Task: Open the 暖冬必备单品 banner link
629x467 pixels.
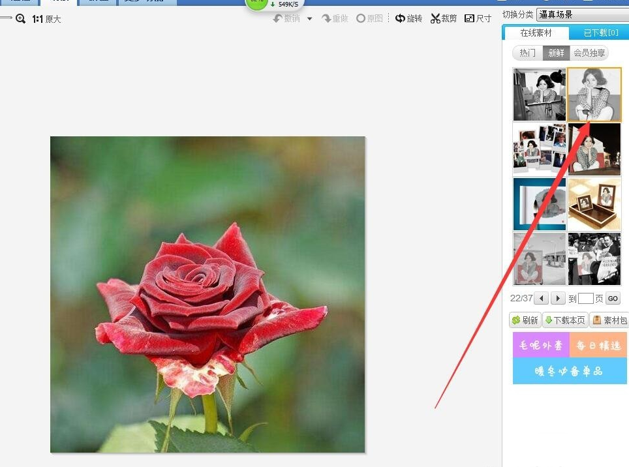Action: point(570,370)
